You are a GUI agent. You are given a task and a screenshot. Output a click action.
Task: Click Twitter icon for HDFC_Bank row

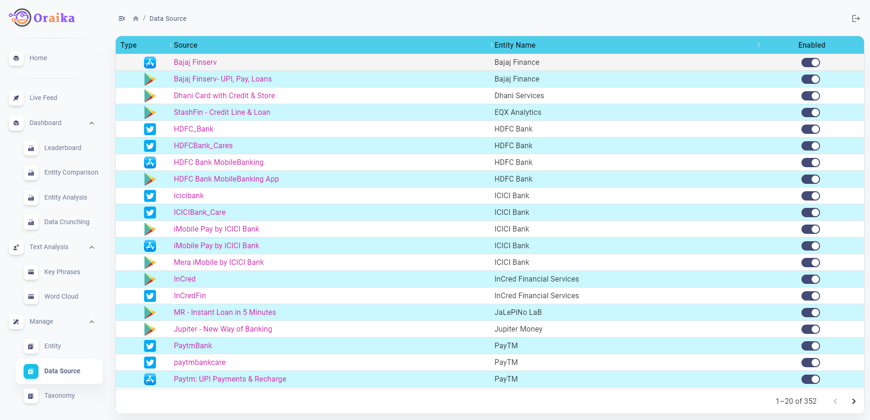[150, 129]
